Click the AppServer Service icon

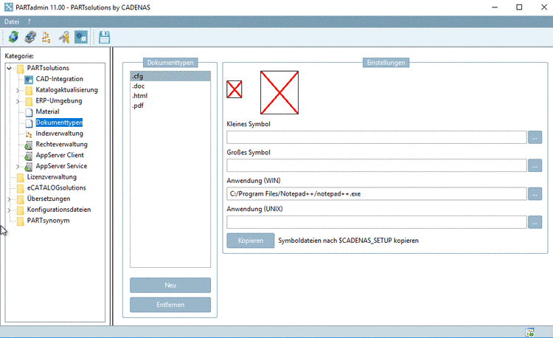[x=29, y=167]
